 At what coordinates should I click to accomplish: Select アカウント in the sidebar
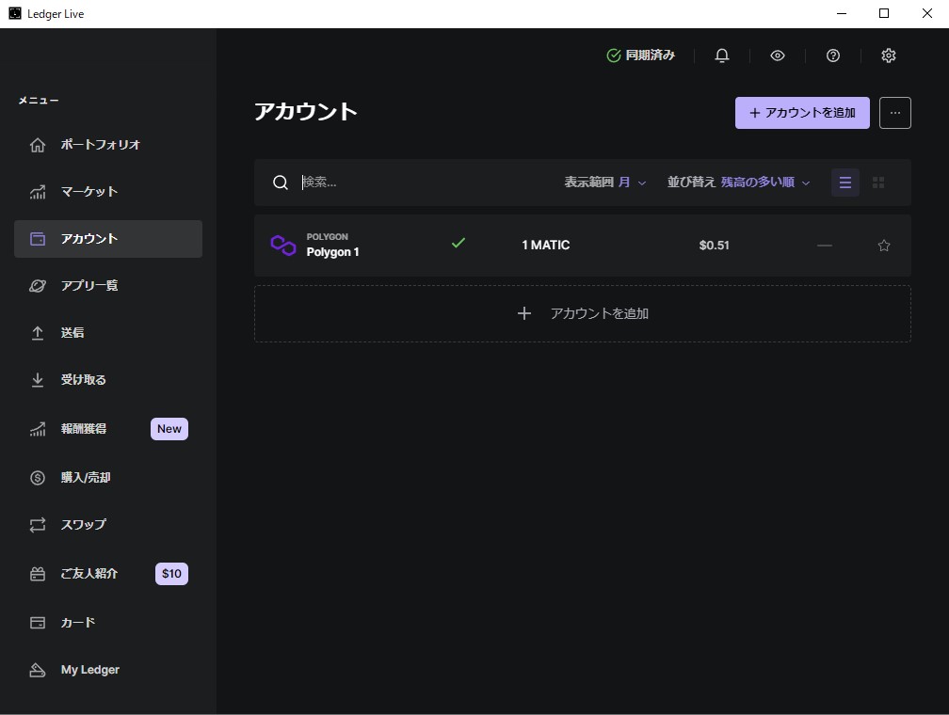(x=107, y=239)
